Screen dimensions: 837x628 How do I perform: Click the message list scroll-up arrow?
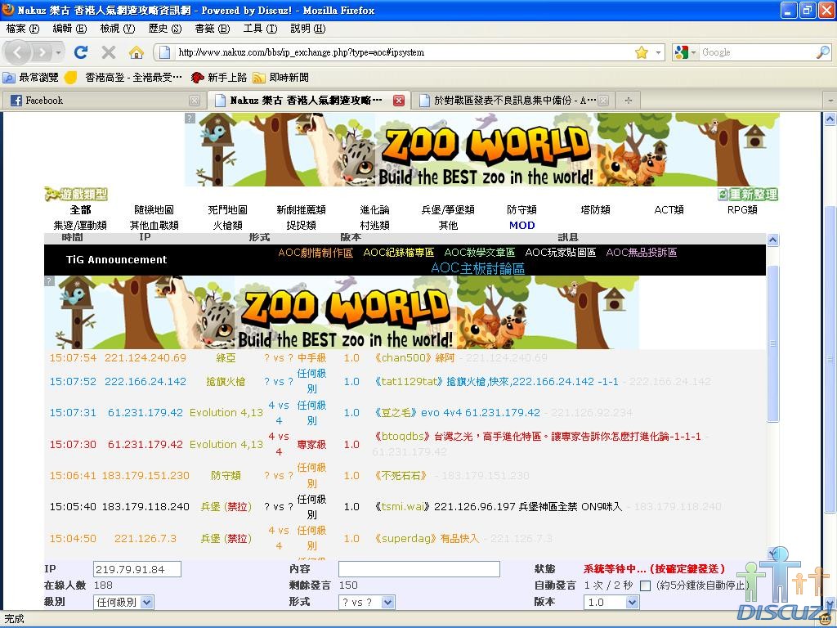[772, 240]
